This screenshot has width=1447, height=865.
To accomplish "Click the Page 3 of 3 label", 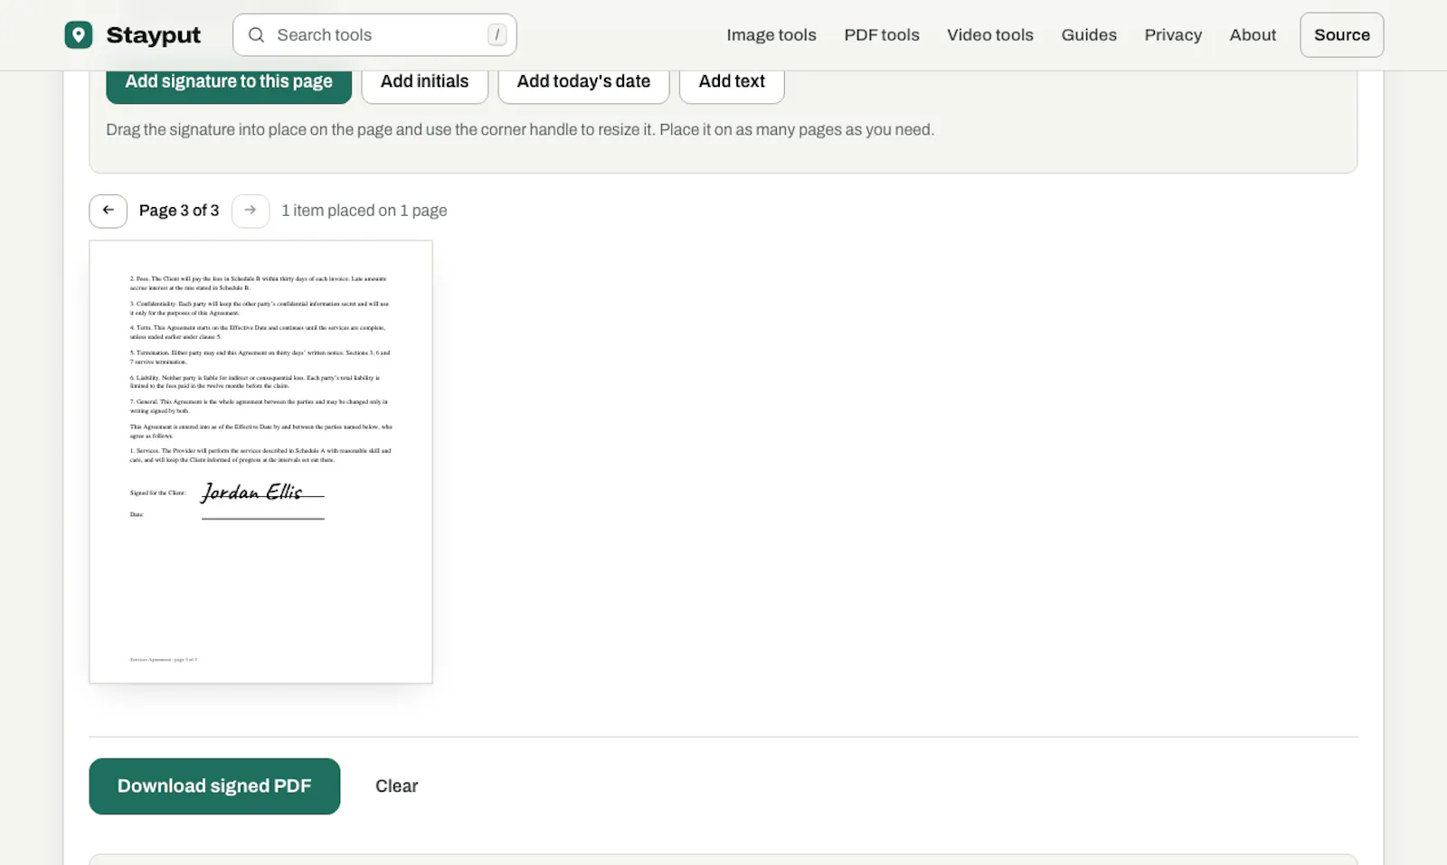I will [179, 211].
